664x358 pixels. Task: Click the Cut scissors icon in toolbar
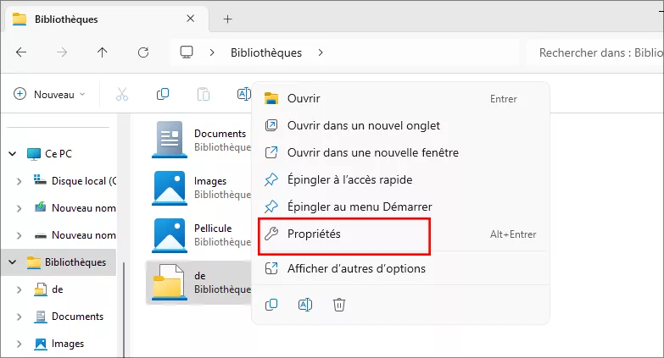tap(122, 94)
